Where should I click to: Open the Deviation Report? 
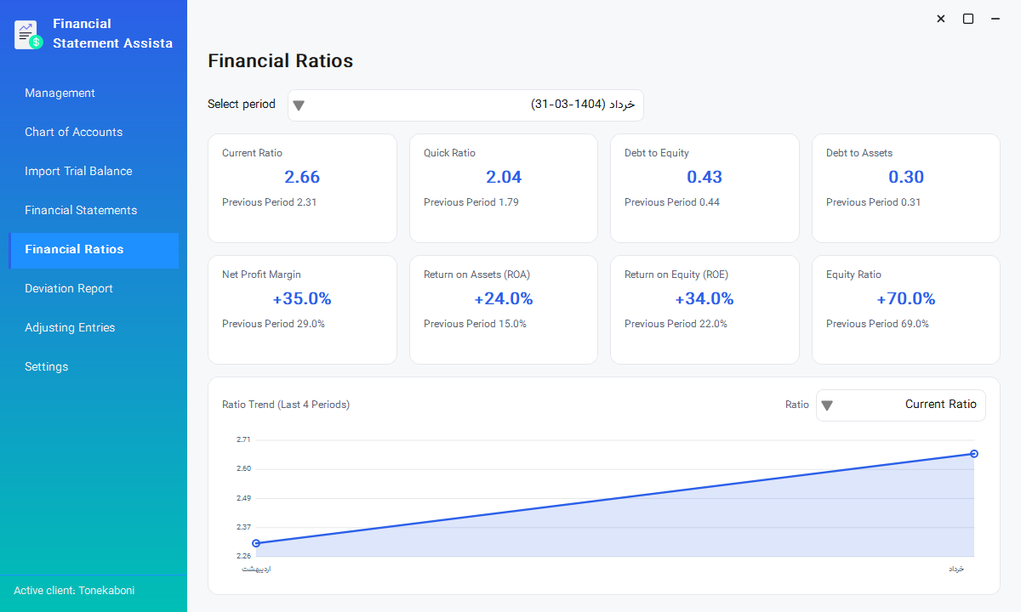94,288
